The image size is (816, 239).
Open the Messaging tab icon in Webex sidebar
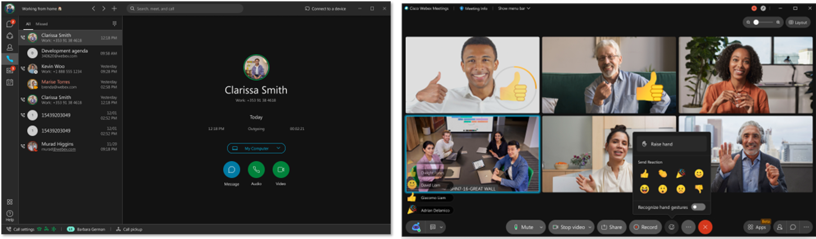[x=10, y=24]
